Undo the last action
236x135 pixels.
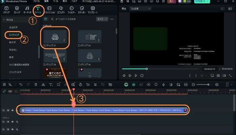pyautogui.click(x=21, y=84)
